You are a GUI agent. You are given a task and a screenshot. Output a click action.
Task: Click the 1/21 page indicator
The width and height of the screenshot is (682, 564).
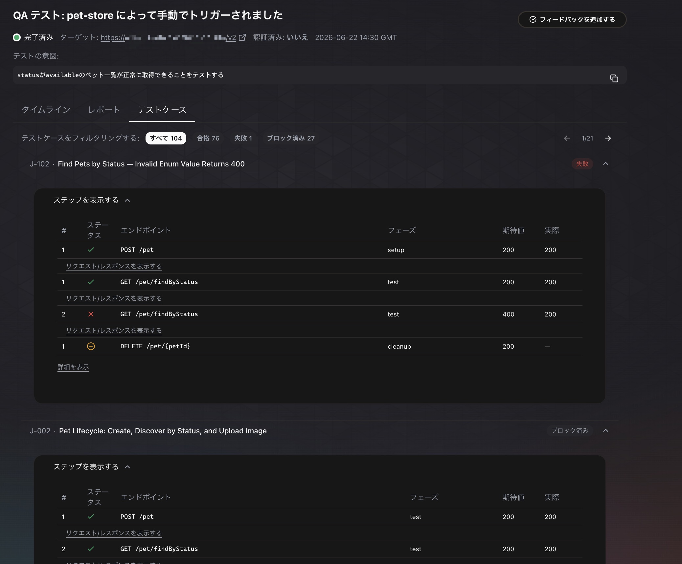(x=587, y=138)
